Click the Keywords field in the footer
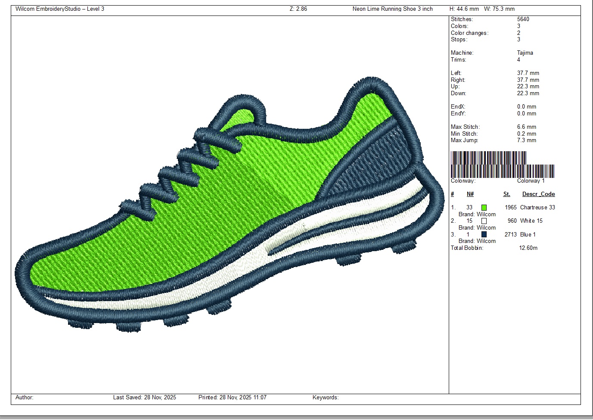 325,398
